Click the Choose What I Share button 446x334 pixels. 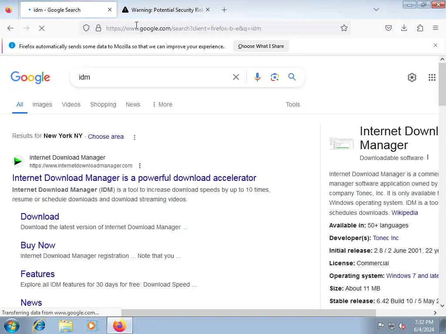click(x=261, y=46)
